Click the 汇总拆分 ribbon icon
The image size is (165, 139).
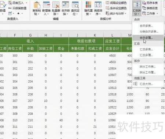pyautogui.click(x=137, y=5)
